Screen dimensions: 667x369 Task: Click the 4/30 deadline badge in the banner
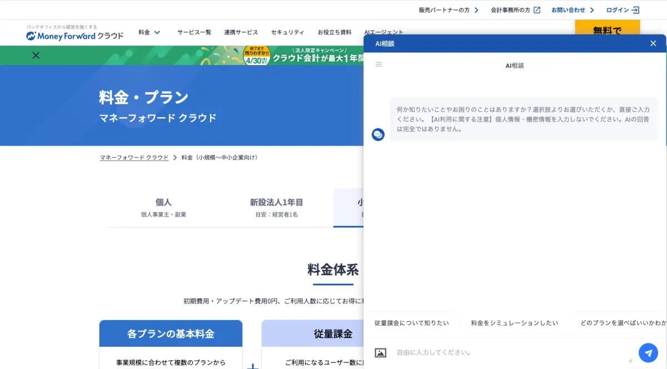tap(256, 56)
